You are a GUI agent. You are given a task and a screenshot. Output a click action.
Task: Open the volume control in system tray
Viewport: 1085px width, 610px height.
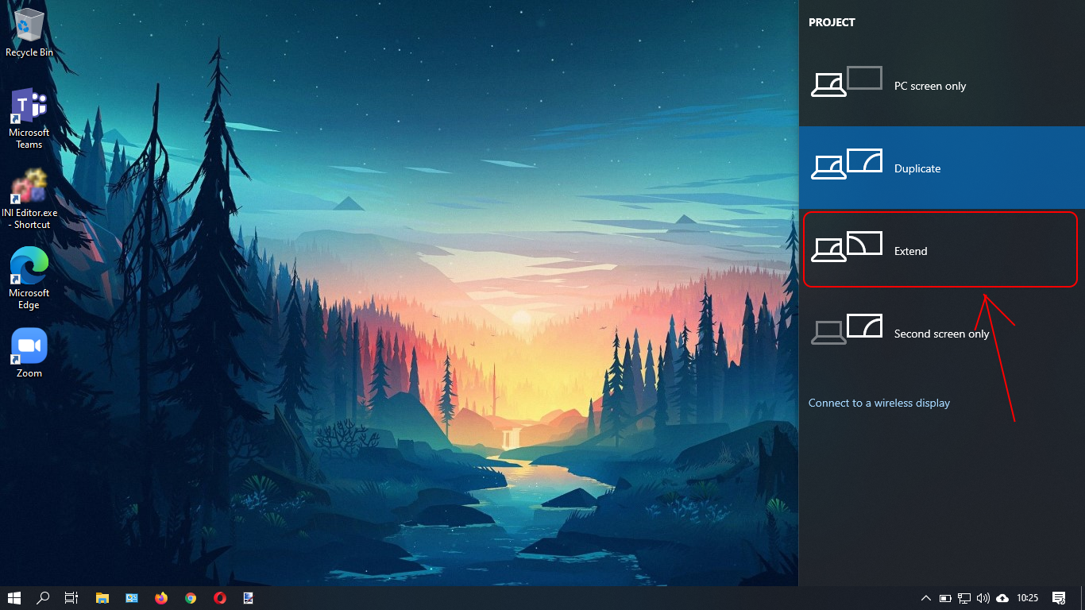(983, 598)
